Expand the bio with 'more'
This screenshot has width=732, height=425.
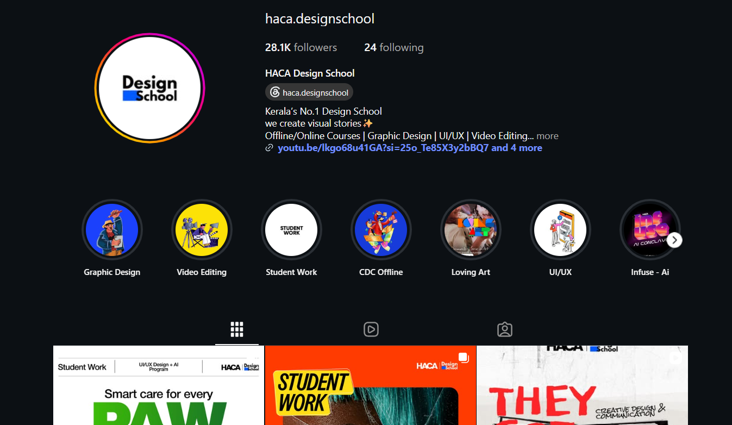(x=547, y=136)
